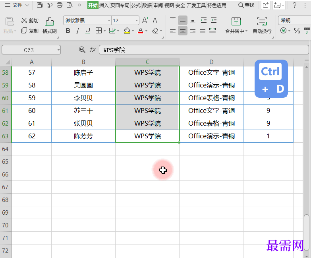
Task: Click the Save icon in quick access toolbar
Action: point(39,5)
